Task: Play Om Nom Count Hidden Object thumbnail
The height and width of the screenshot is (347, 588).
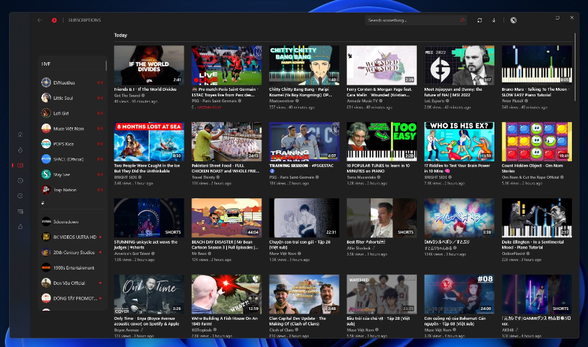Action: tap(537, 142)
